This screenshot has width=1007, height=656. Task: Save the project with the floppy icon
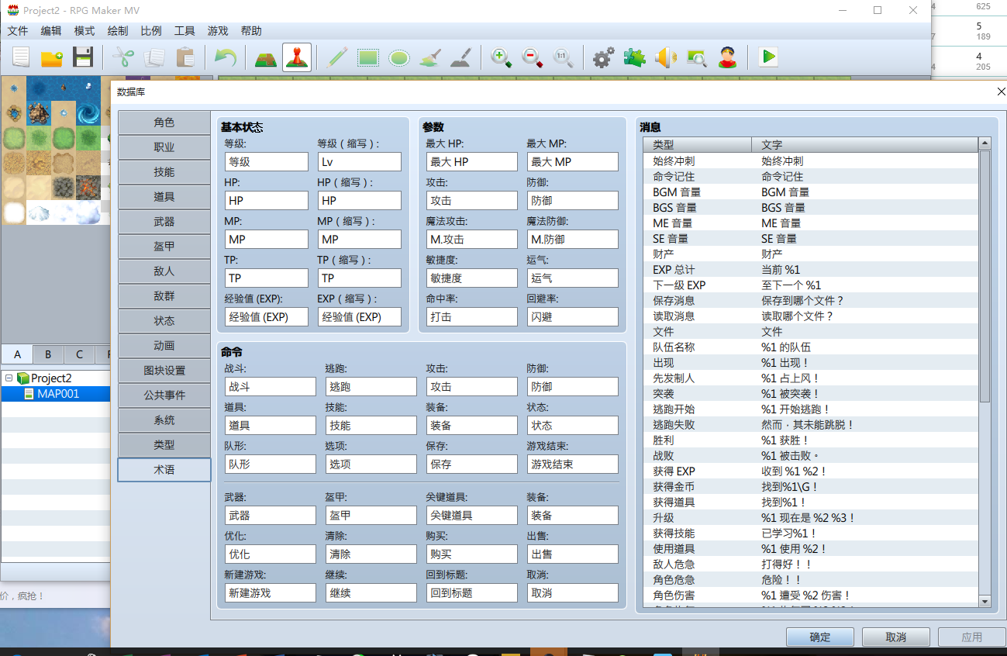pos(83,57)
